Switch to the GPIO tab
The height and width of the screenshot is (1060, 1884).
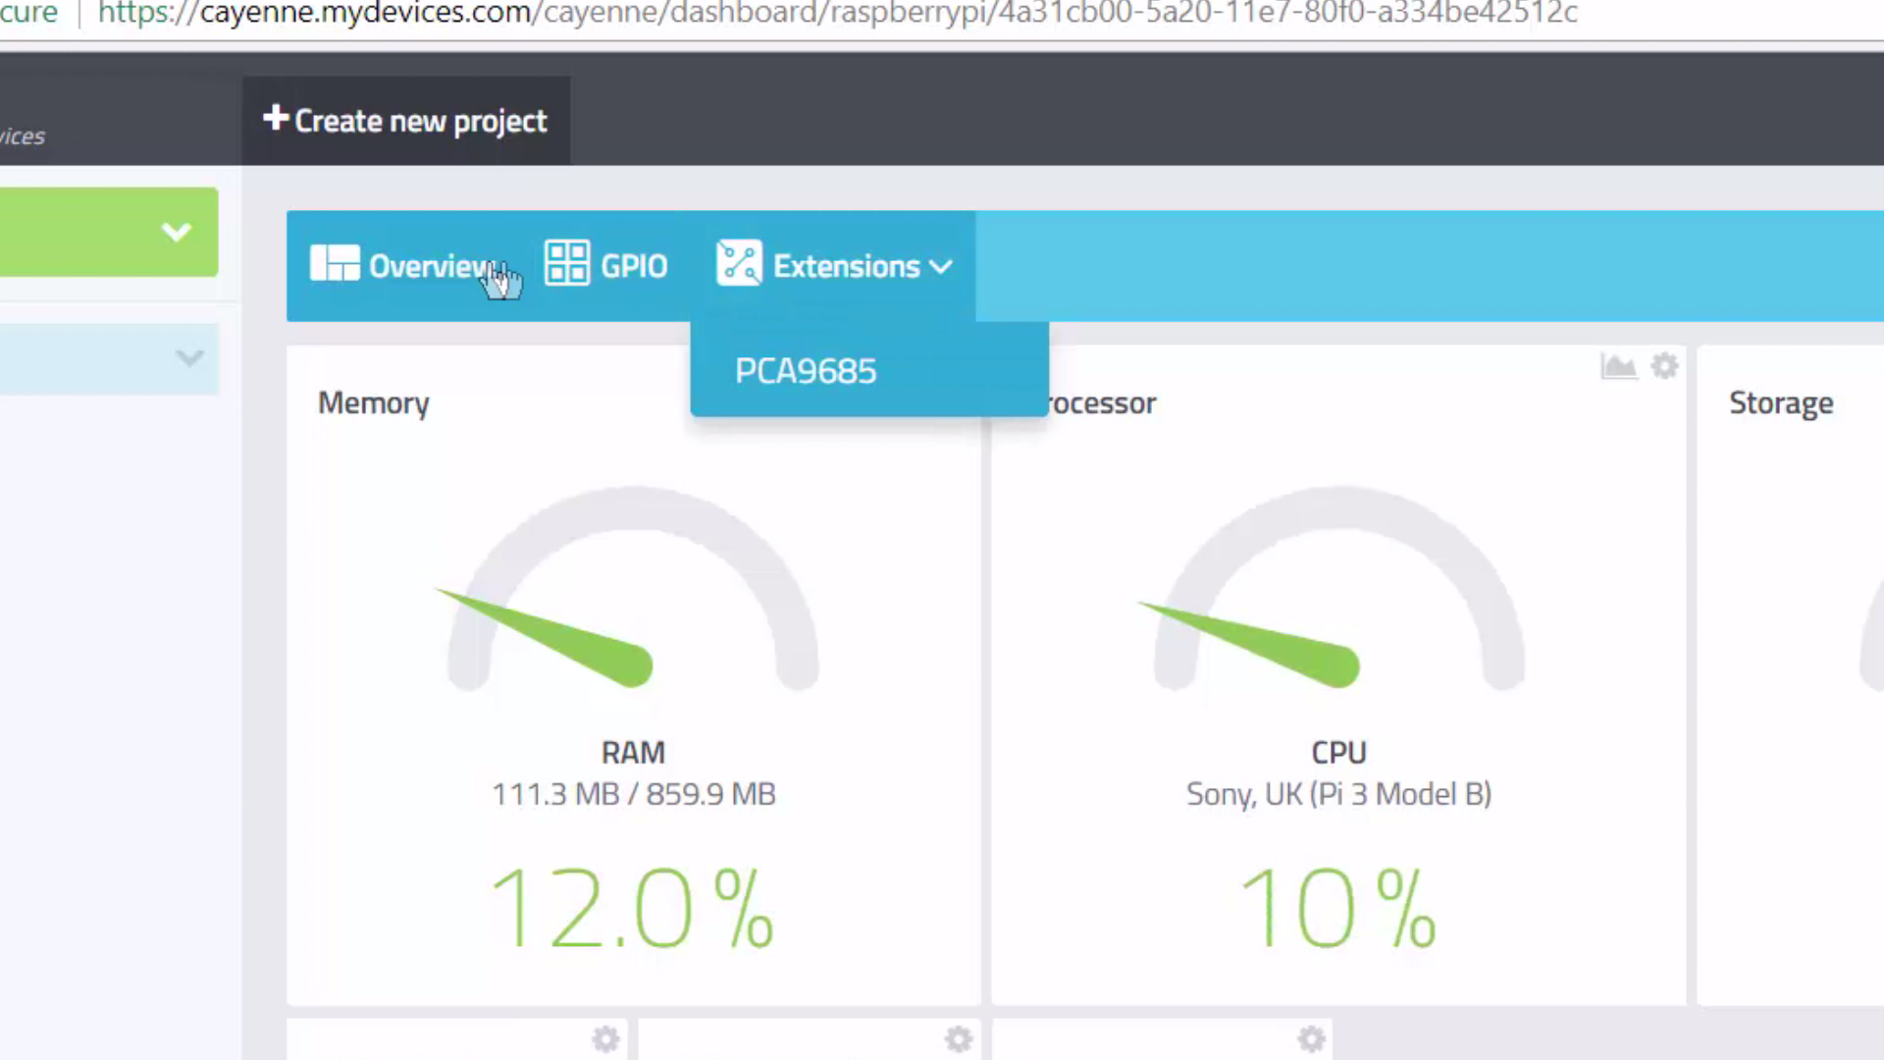633,266
